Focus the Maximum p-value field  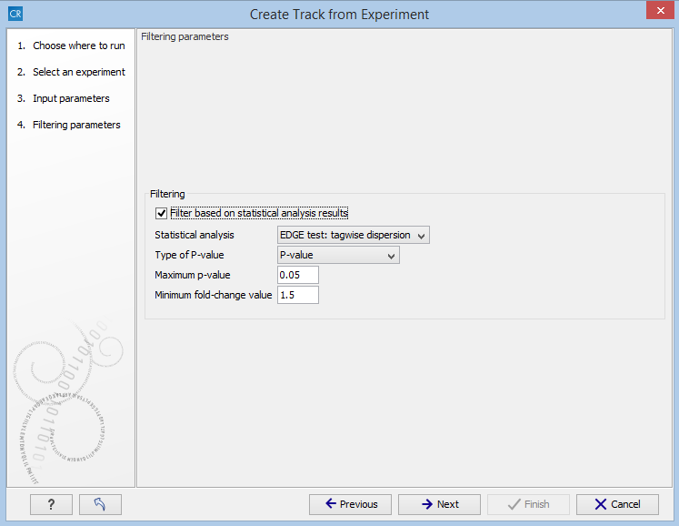click(297, 275)
